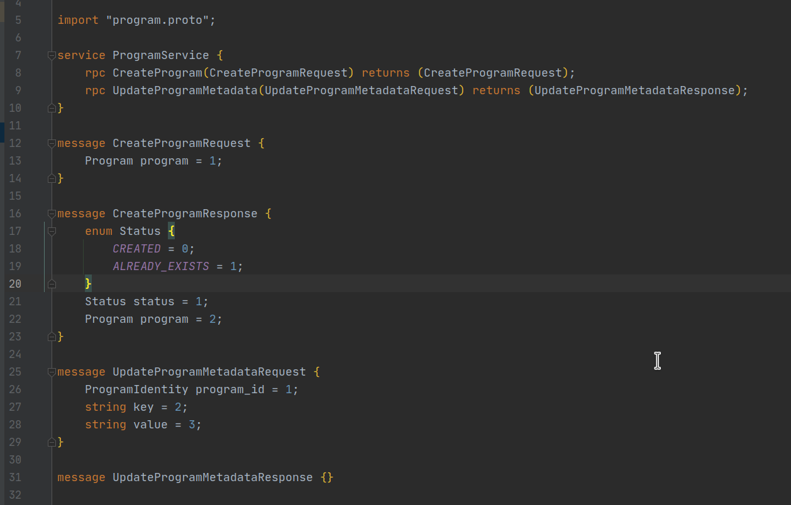The height and width of the screenshot is (505, 791).
Task: Click the highlighted closing brace on line 20
Action: 89,284
